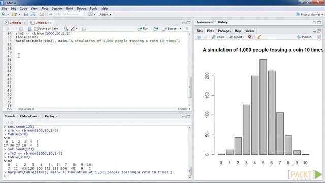Save all open documents icon
325x183 pixels.
33,14
